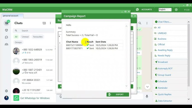Click the EXPORT button
The width and height of the screenshot is (192, 108).
[118, 94]
